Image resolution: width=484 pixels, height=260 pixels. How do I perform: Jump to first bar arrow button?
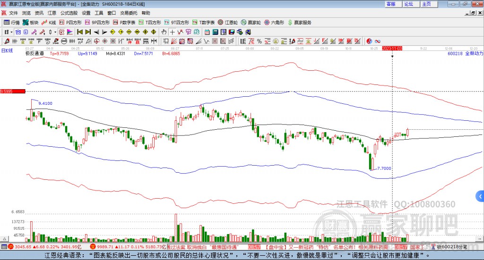[80, 32]
